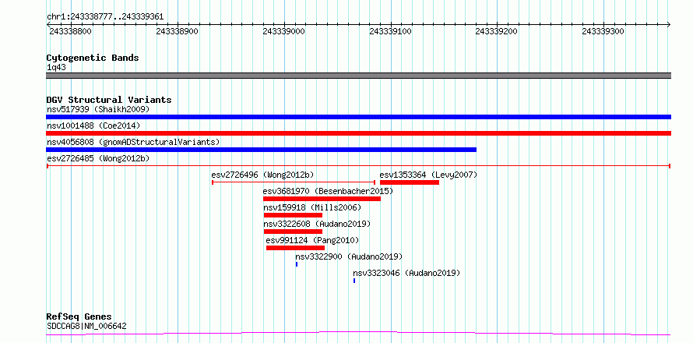Click the left arrow of the ruler
Image resolution: width=693 pixels, height=343 pixels.
pos(48,24)
